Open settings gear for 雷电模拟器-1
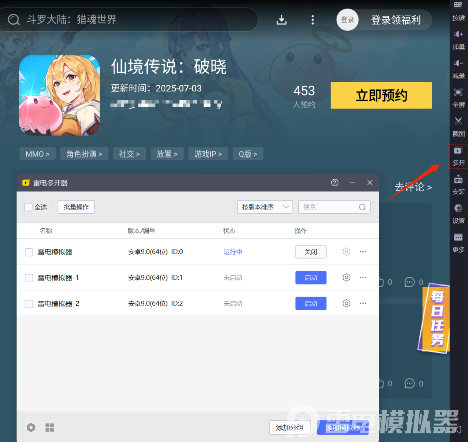Image resolution: width=468 pixels, height=442 pixels. pos(346,277)
